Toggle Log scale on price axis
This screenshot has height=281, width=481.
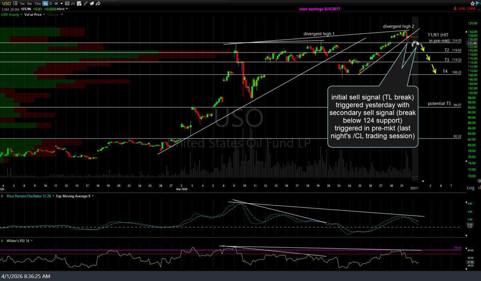point(471,188)
